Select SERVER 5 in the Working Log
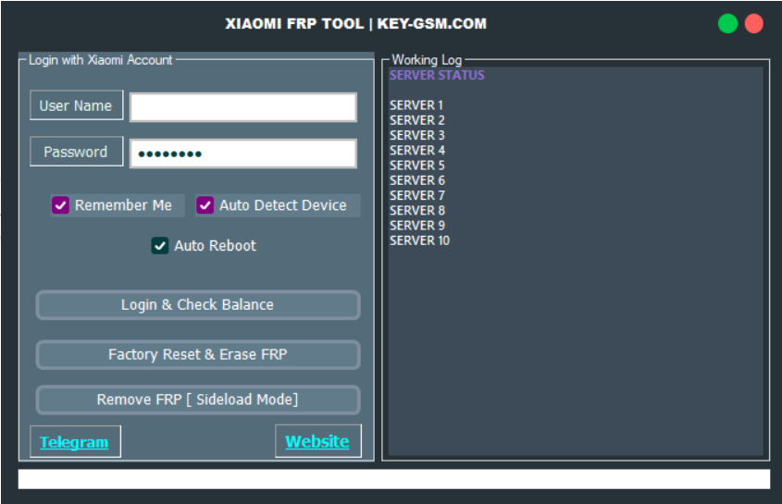The image size is (782, 504). (x=416, y=166)
